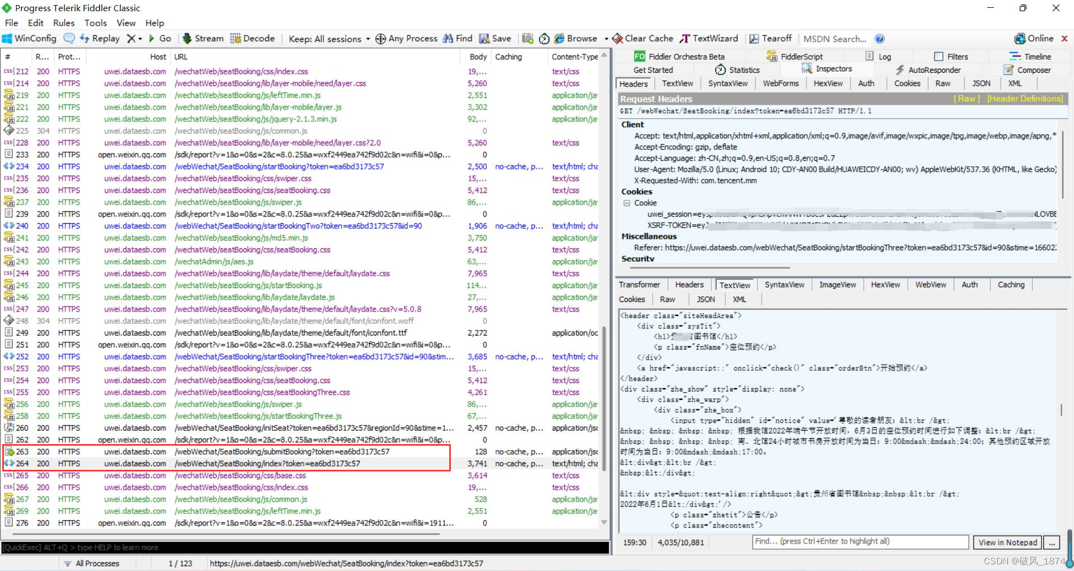1074x571 pixels.
Task: Click the comment bubble toolbar icon
Action: pos(69,39)
